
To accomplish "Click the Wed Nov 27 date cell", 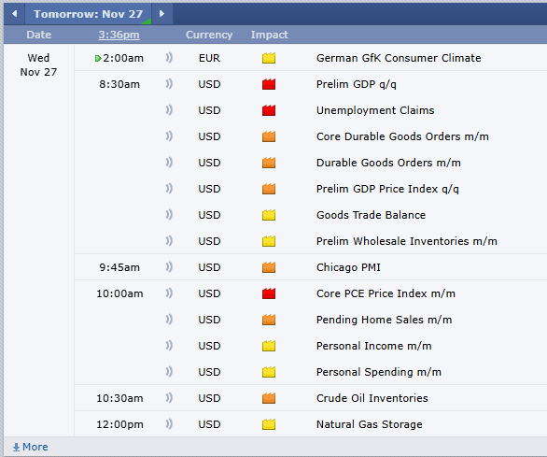I will [38, 65].
